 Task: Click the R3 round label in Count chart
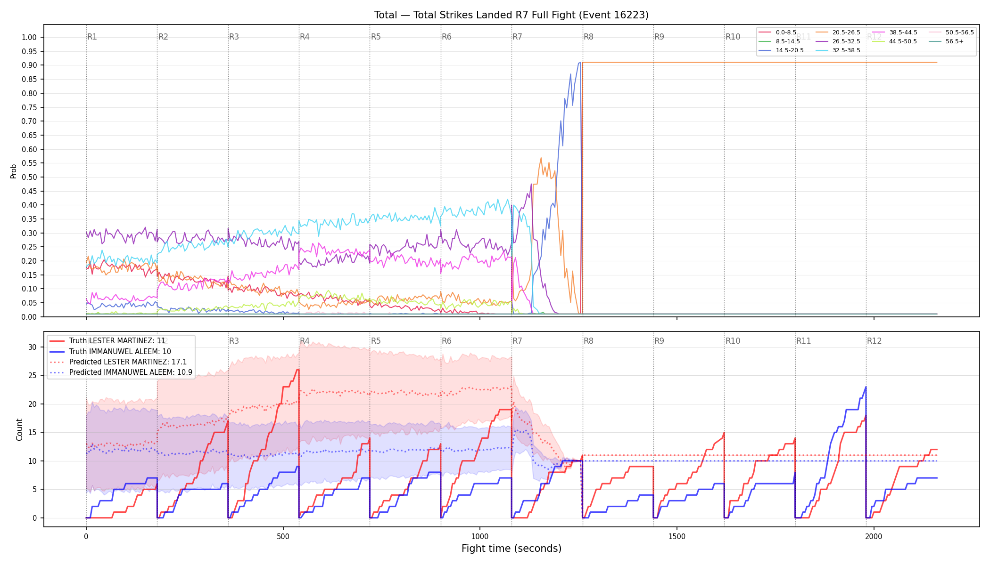click(234, 341)
